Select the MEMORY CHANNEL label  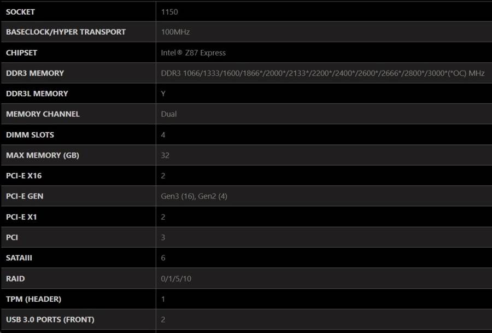(43, 114)
